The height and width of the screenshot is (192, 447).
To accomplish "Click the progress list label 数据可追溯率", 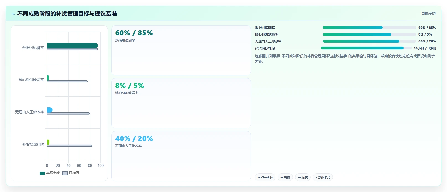I will point(265,28).
